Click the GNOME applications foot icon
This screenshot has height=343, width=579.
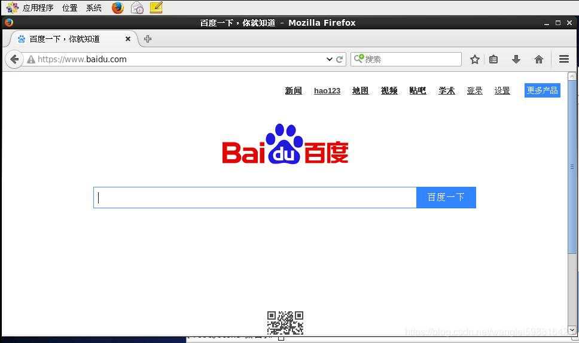coord(12,7)
